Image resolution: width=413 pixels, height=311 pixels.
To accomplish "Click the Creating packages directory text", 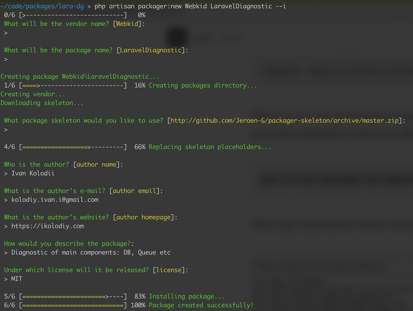I will pyautogui.click(x=202, y=85).
